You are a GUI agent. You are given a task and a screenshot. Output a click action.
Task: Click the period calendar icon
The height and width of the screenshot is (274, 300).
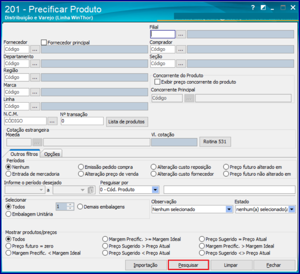[91, 190]
